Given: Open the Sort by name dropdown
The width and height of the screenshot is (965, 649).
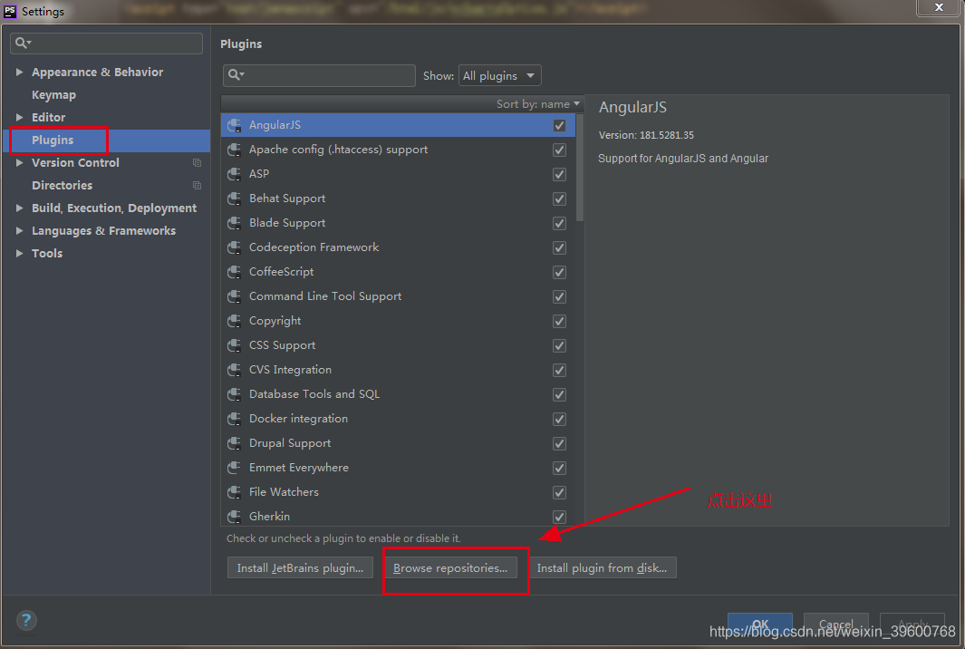Looking at the screenshot, I should [538, 104].
